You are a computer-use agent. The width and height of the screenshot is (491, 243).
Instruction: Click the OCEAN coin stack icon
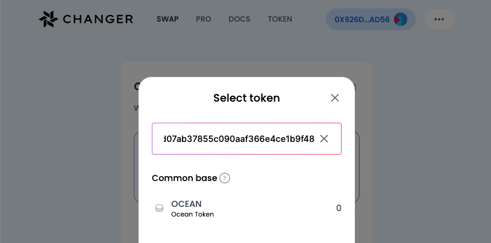pyautogui.click(x=160, y=208)
